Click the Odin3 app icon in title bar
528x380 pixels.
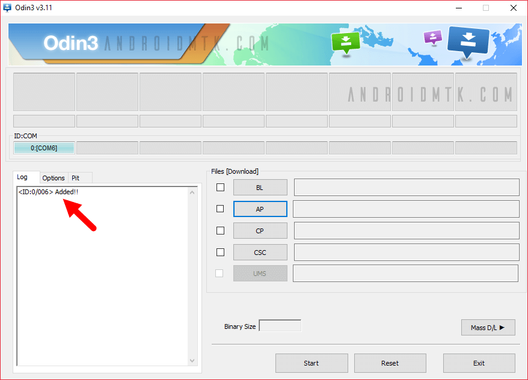pos(8,8)
